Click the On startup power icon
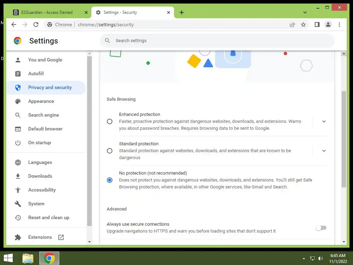This screenshot has height=265, width=353. pyautogui.click(x=18, y=143)
